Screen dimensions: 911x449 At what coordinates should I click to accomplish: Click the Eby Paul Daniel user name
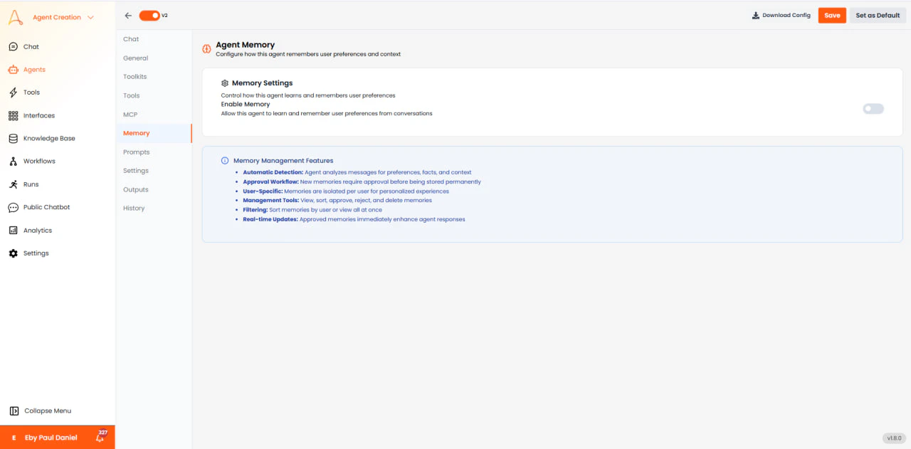pos(51,438)
